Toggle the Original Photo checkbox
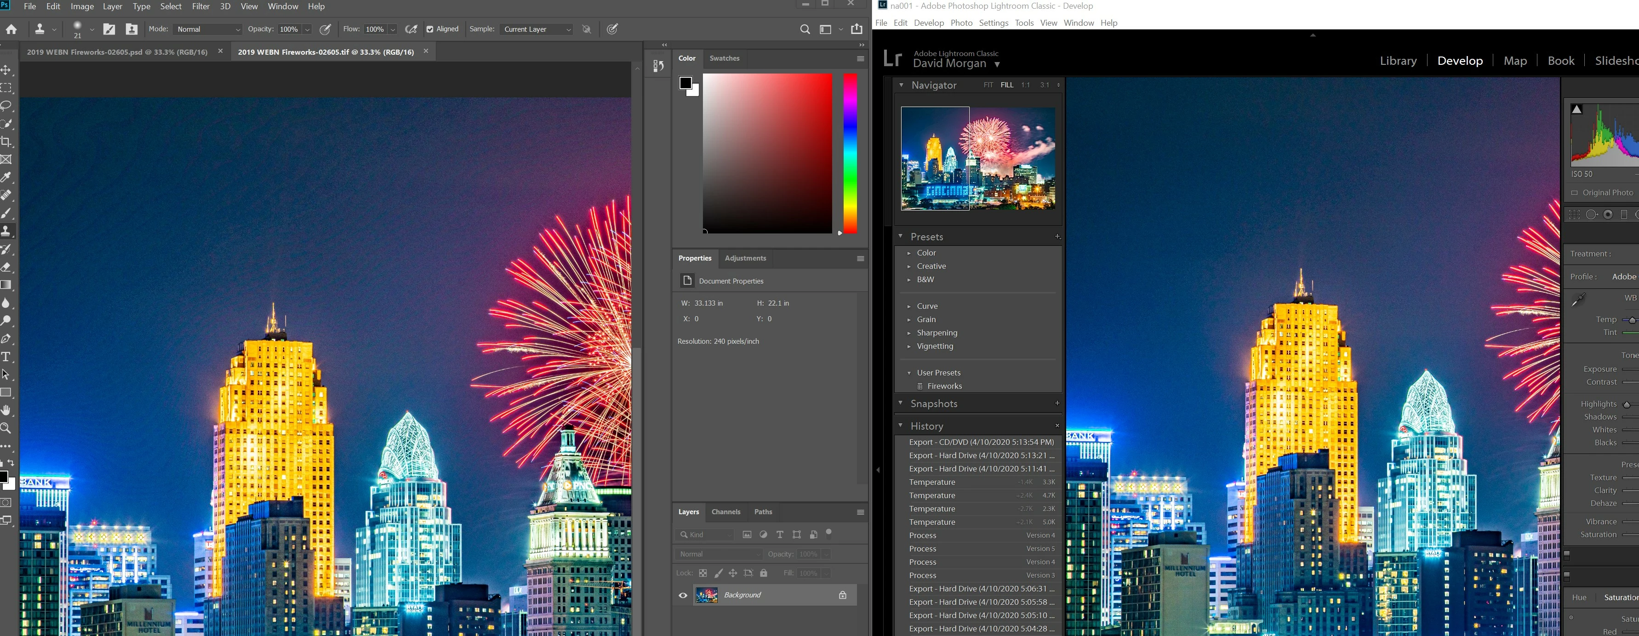Screen dimensions: 1639x636 (1575, 193)
